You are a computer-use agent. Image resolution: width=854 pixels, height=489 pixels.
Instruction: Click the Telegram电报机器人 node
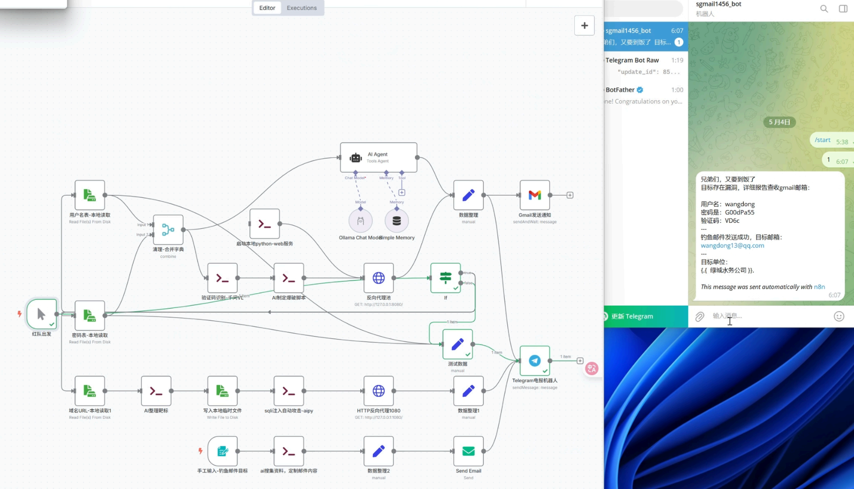[x=535, y=361]
